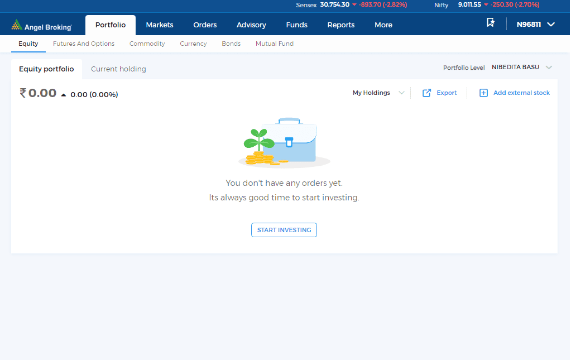The width and height of the screenshot is (571, 360).
Task: Click the Nifty change -250.30 (-2.70%)
Action: point(515,4)
